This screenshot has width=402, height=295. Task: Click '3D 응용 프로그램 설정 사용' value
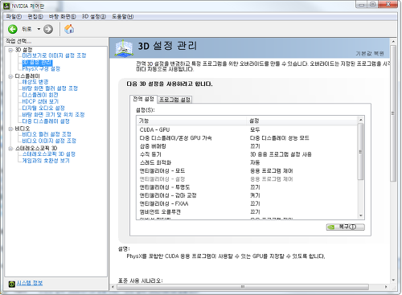281,154
